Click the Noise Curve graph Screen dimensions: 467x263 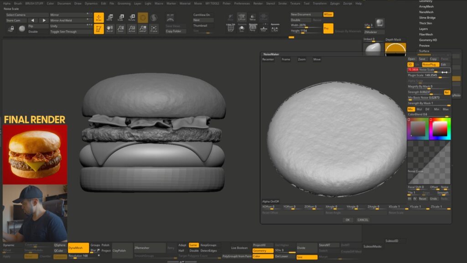pyautogui.click(x=429, y=162)
